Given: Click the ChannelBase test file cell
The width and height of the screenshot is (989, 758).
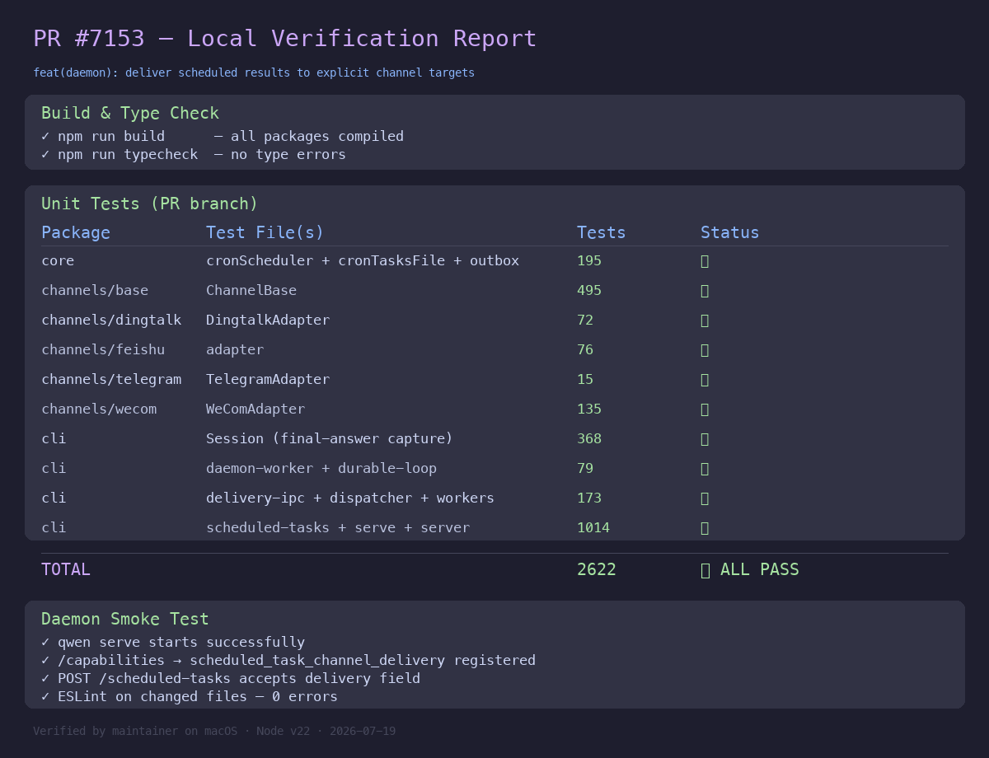Looking at the screenshot, I should point(251,290).
